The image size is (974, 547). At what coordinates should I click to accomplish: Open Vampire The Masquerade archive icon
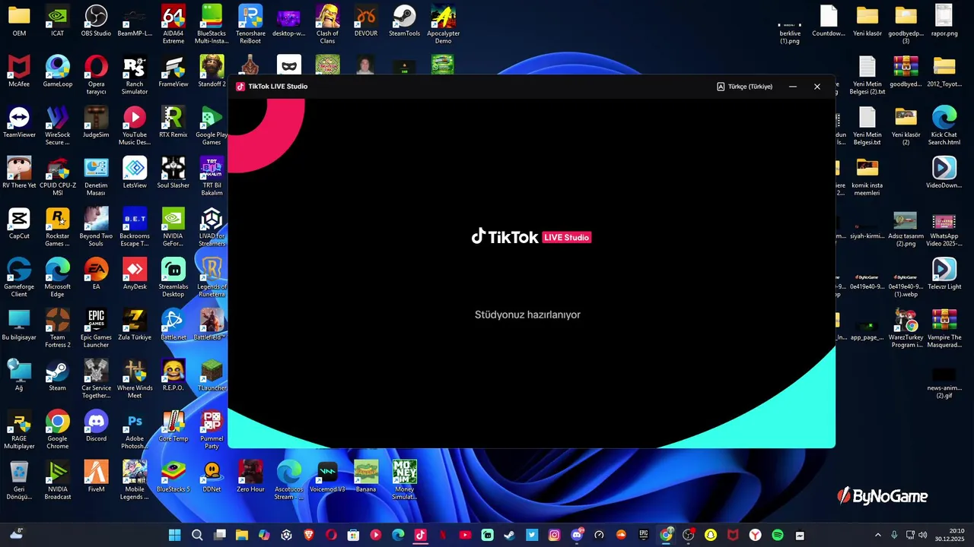point(944,329)
